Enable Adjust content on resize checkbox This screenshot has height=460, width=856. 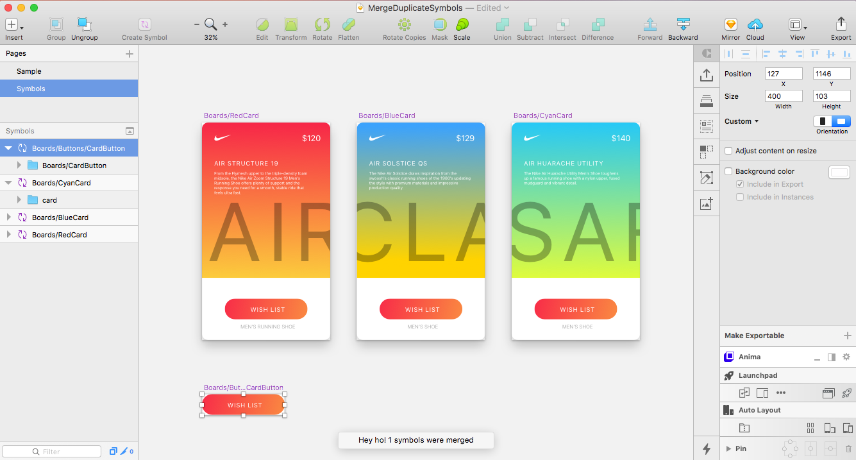[728, 151]
